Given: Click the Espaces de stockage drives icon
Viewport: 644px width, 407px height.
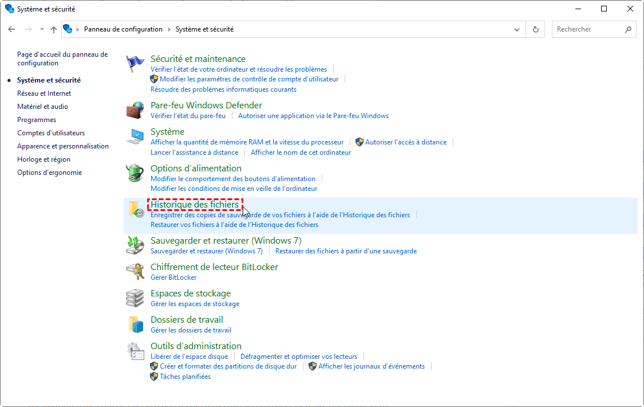Looking at the screenshot, I should pos(135,298).
